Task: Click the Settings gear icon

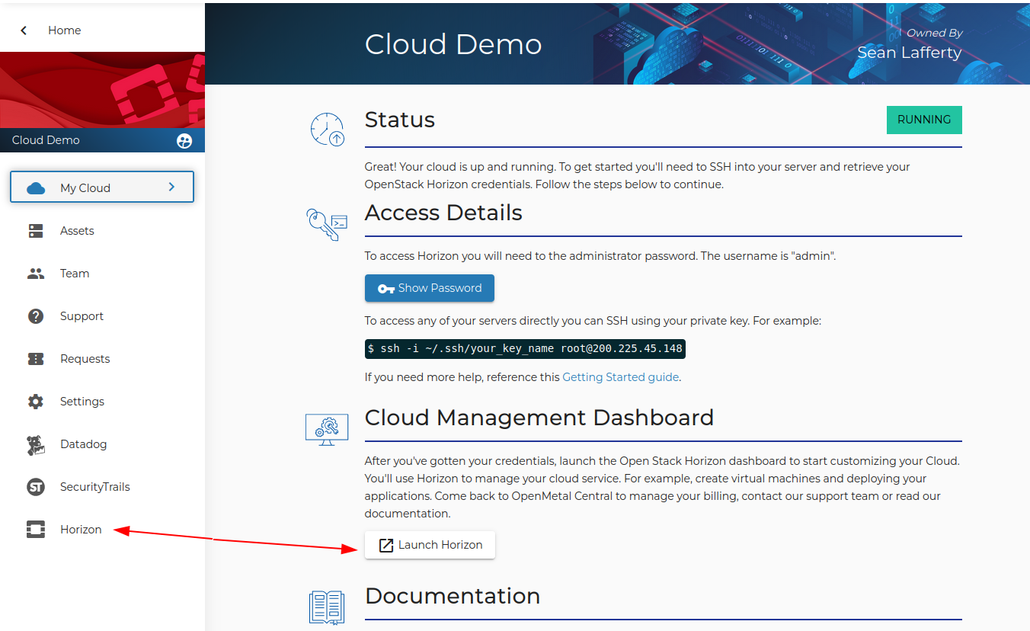Action: coord(36,402)
